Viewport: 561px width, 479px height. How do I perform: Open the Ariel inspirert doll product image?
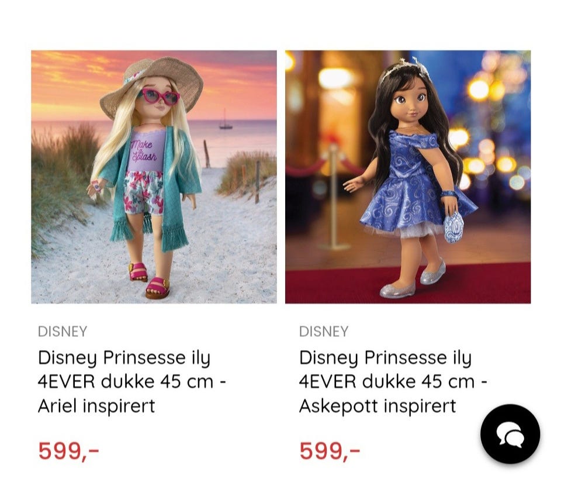coord(154,177)
